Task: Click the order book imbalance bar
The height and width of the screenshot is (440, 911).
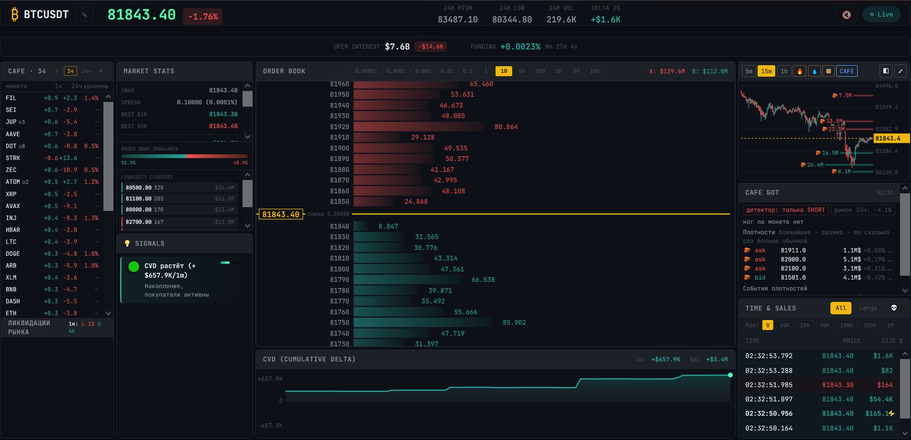Action: pyautogui.click(x=184, y=156)
